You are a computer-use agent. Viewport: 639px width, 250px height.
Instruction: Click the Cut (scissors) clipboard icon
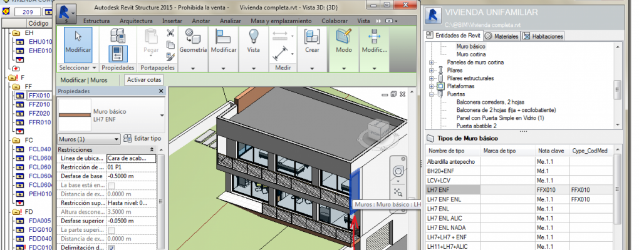[171, 33]
